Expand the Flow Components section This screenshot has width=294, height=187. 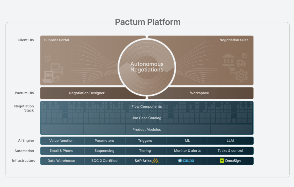[147, 106]
